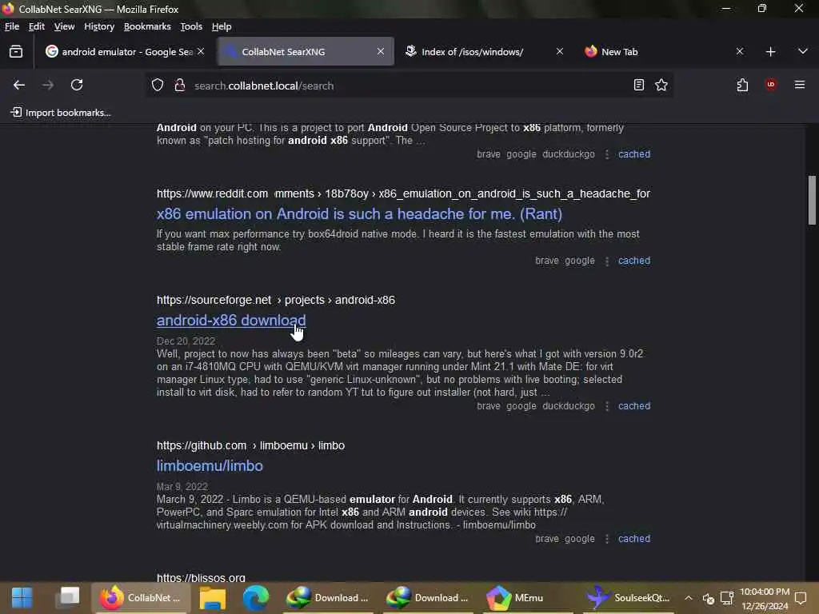Bookmark this page with the star icon
The height and width of the screenshot is (614, 819).
[x=661, y=85]
